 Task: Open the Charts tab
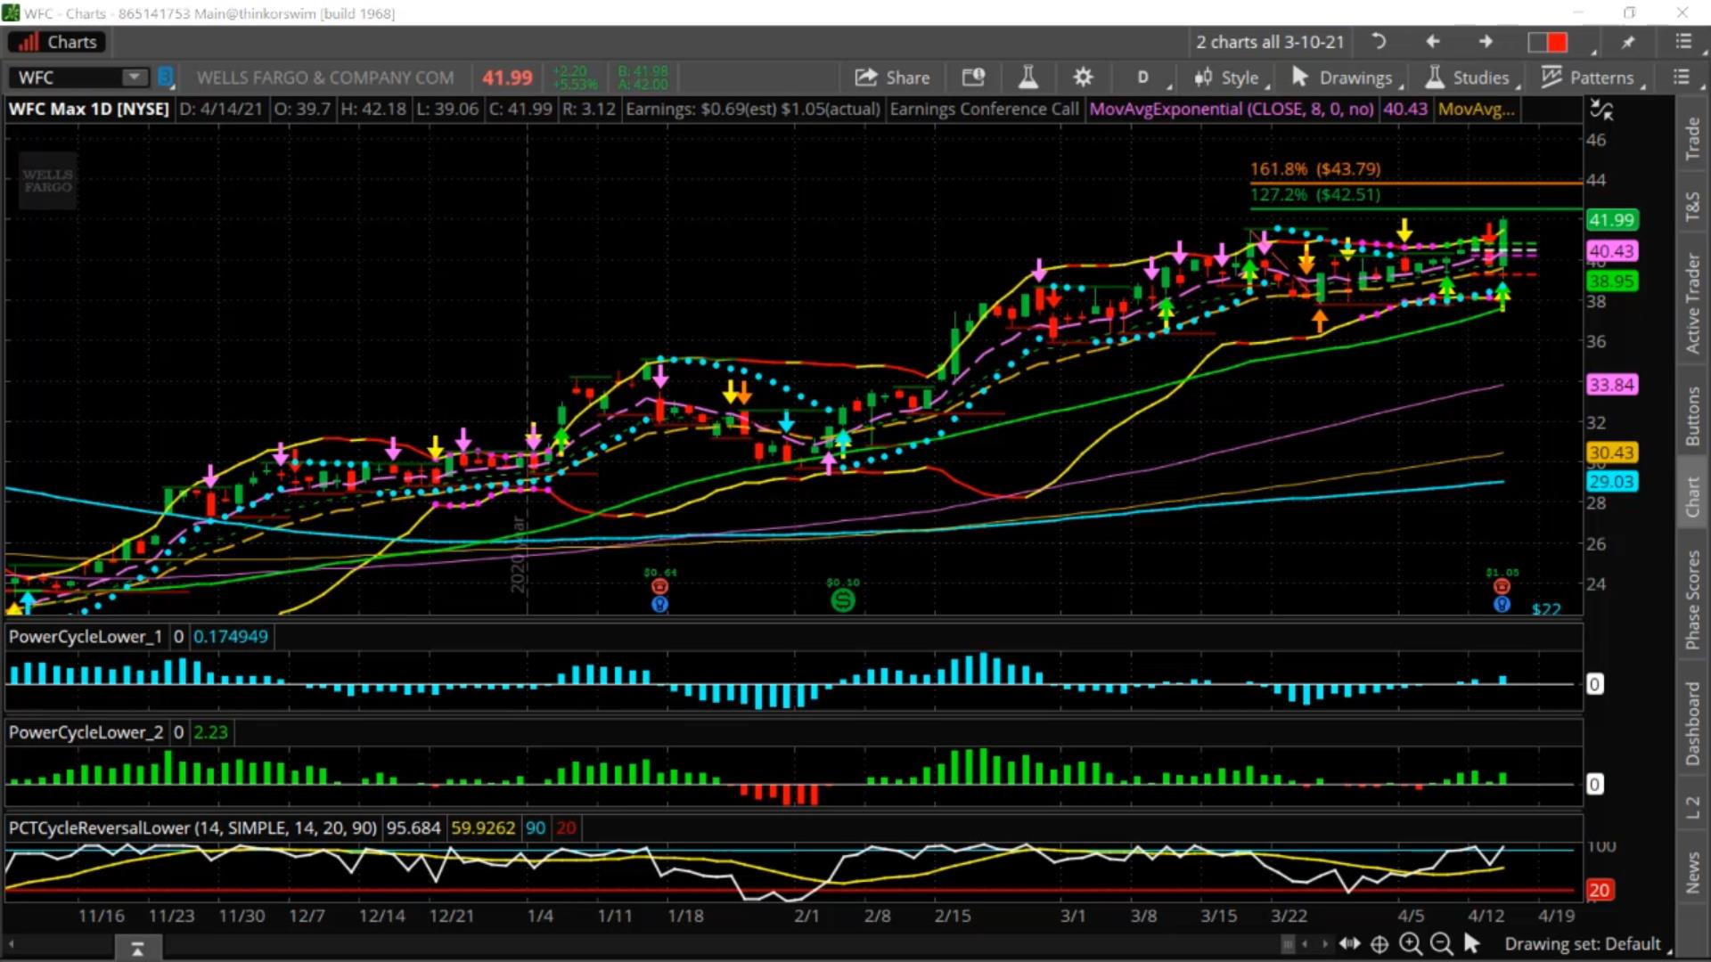57,42
